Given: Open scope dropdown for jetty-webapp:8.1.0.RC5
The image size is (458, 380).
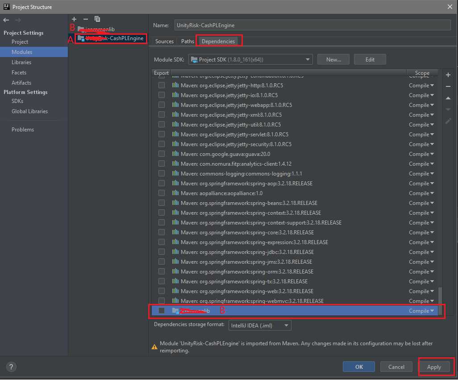Looking at the screenshot, I should (421, 105).
